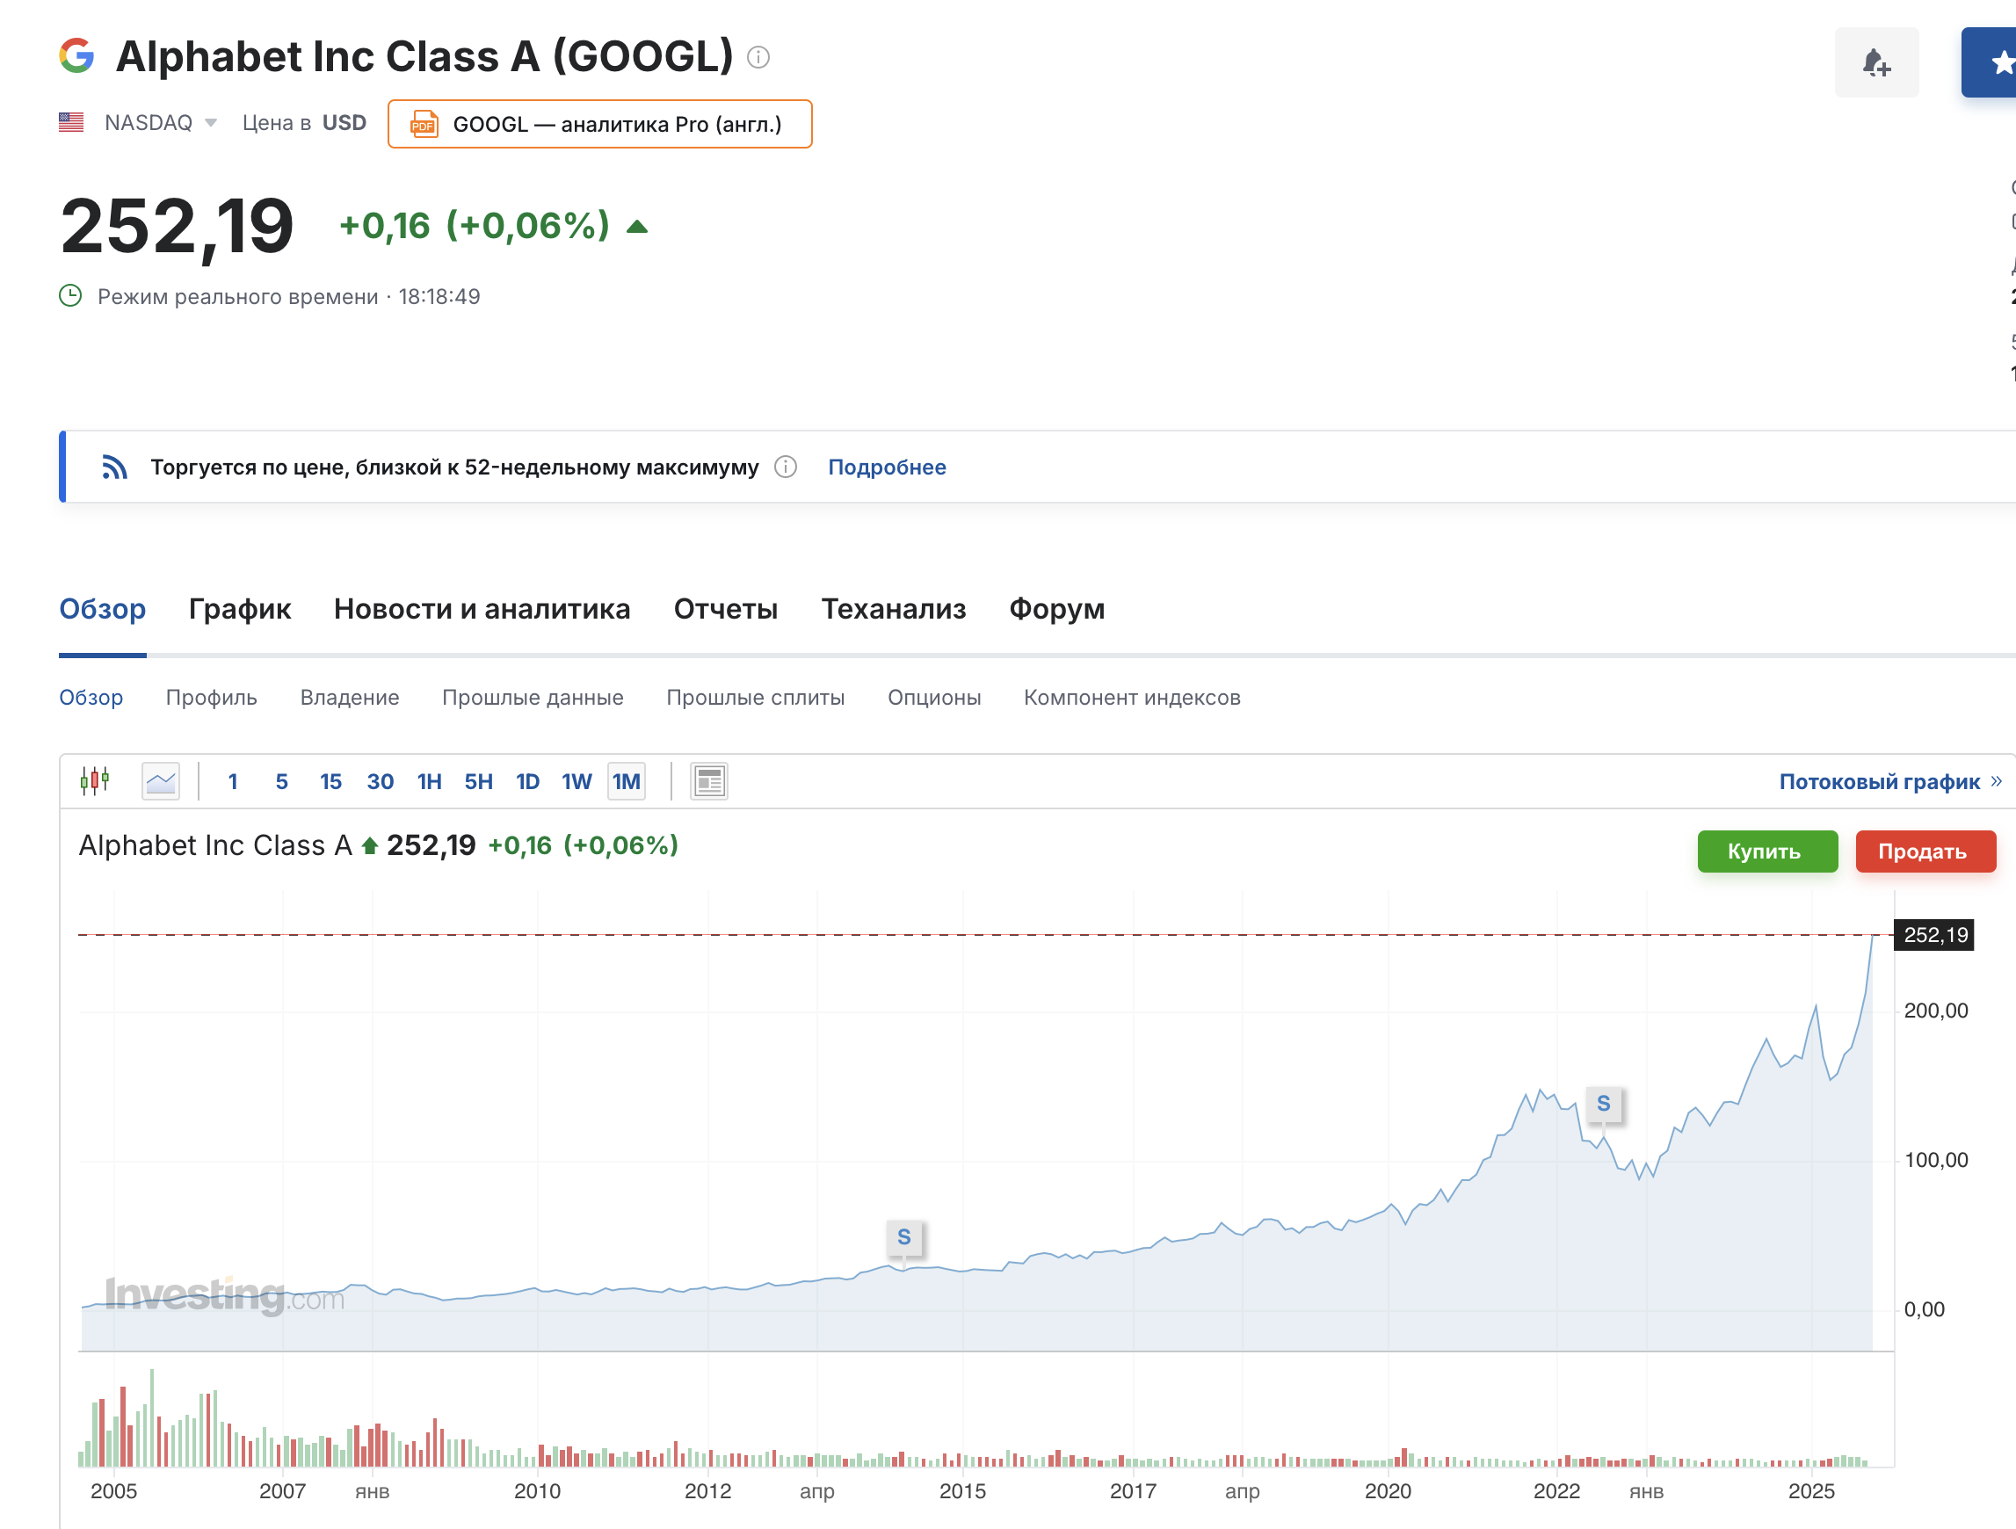Select the 1D chart interval
This screenshot has height=1529, width=2016.
click(526, 781)
